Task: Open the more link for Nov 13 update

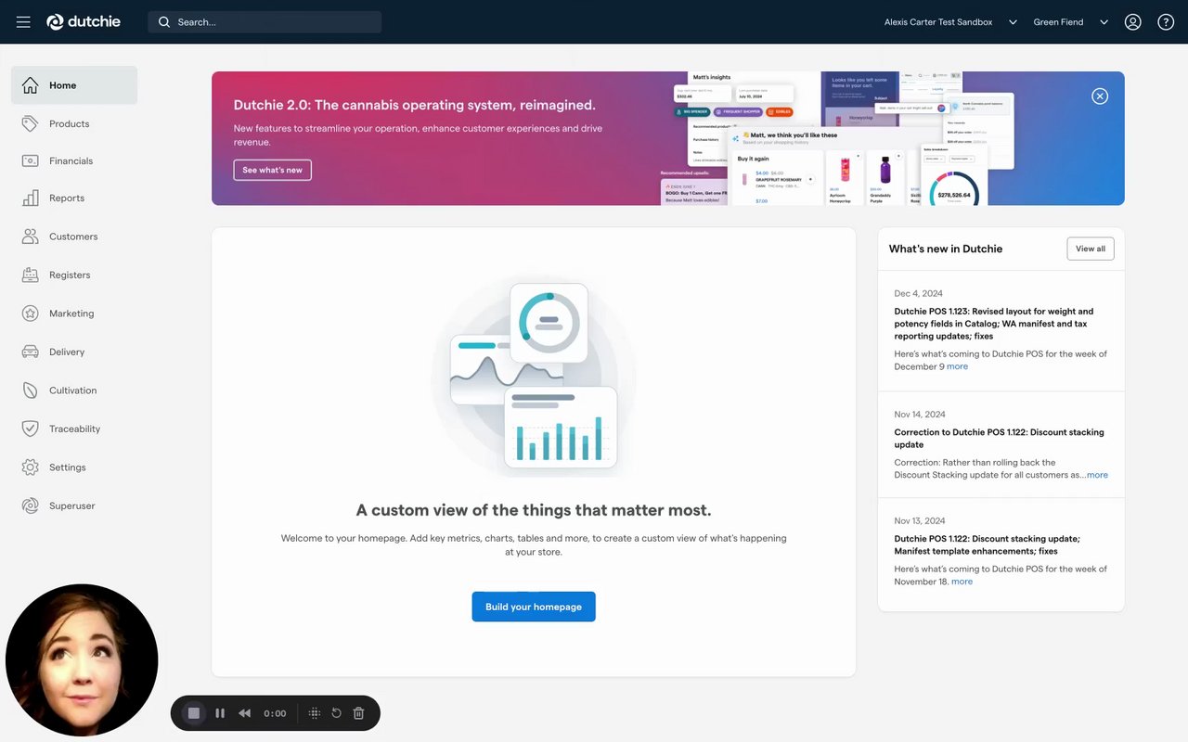Action: 962,582
